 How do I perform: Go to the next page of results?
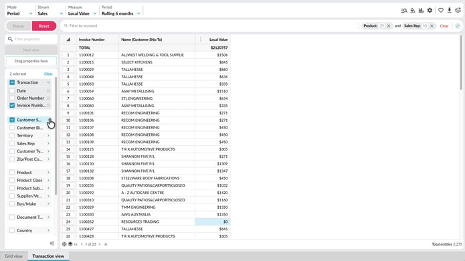click(100, 244)
